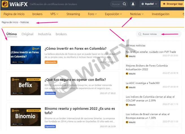Viewport: 185px width, 134px height.
Task: Open article Binomo reseña y opiniones 2022
Action: click(x=80, y=111)
